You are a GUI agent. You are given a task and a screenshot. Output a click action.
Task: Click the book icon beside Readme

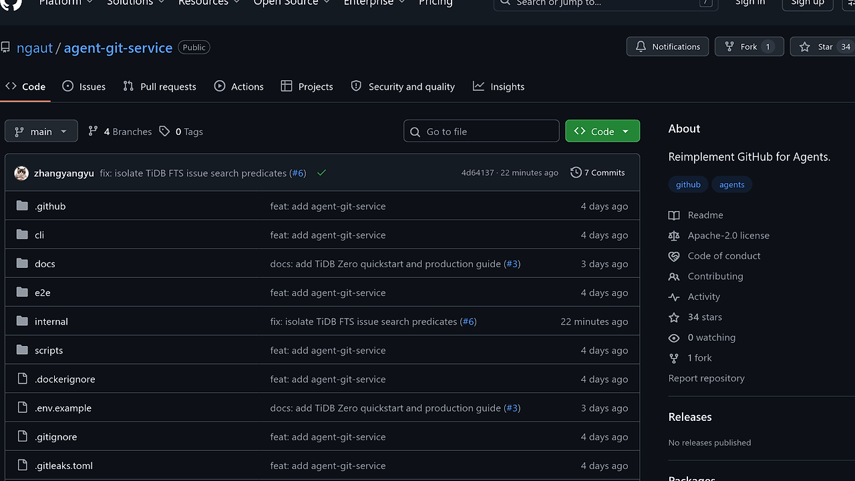(674, 215)
